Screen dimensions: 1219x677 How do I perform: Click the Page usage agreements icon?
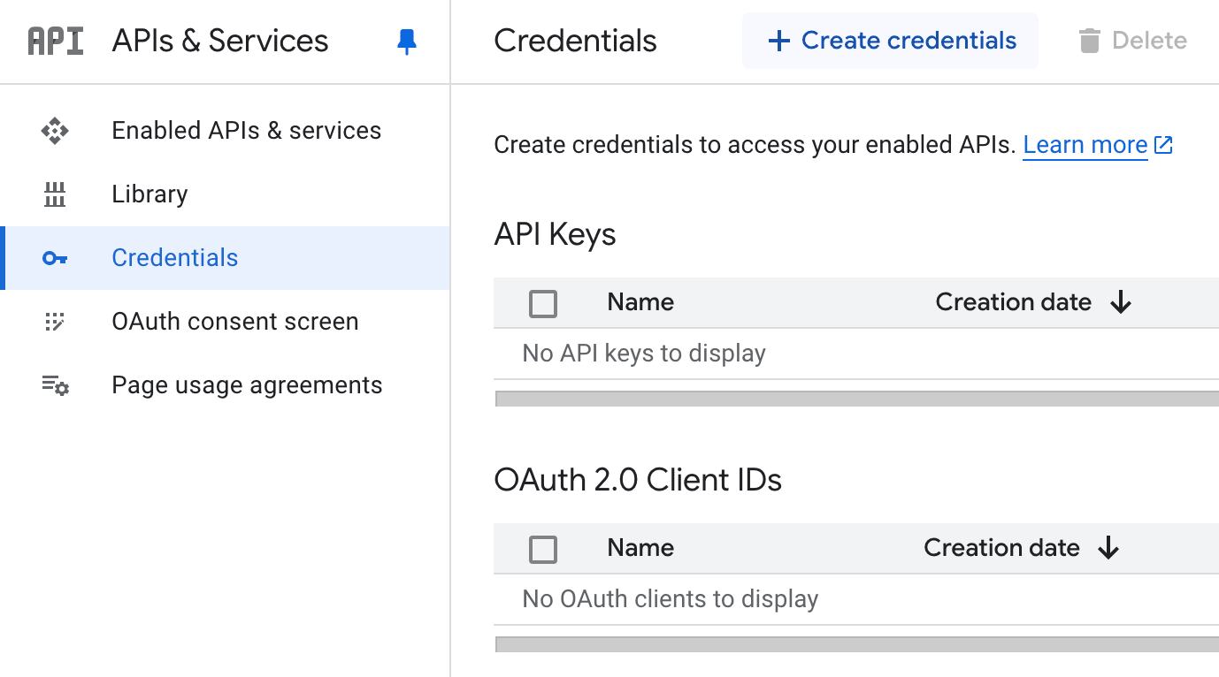55,385
